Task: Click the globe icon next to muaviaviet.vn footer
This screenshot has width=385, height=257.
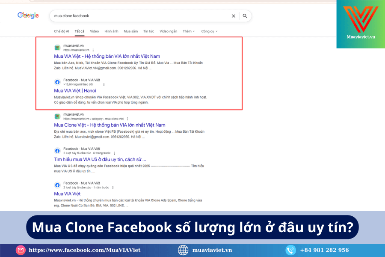Action: coord(183,250)
